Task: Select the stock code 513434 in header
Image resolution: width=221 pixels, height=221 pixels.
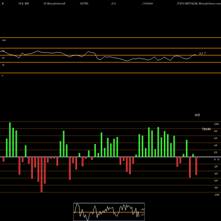Action: pos(148,4)
